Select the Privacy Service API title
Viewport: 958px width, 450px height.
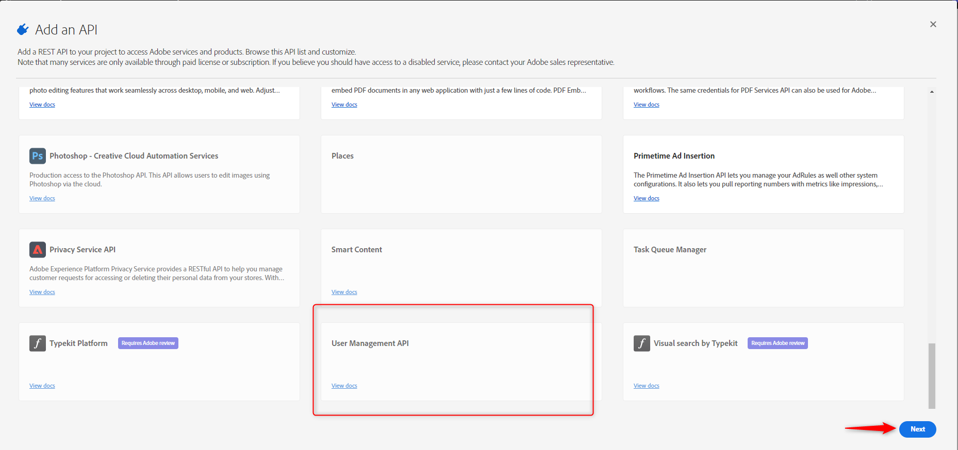pos(82,250)
